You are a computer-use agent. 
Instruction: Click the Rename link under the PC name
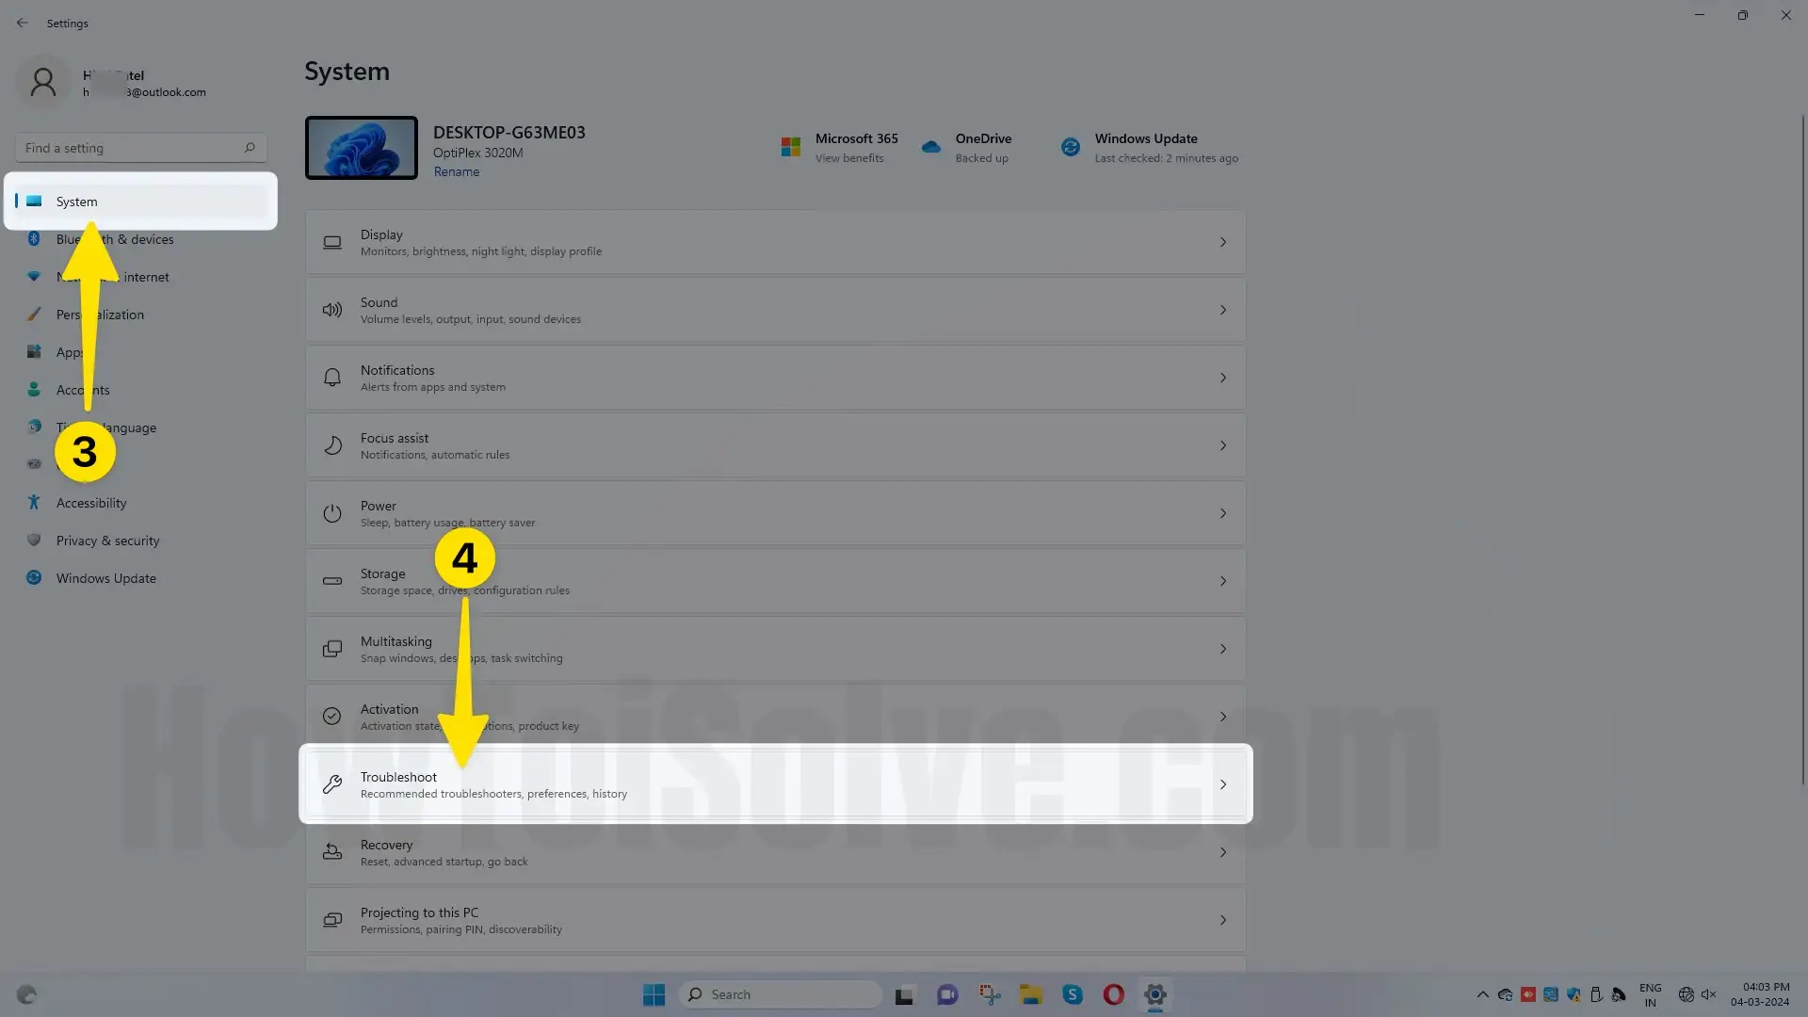pos(457,172)
